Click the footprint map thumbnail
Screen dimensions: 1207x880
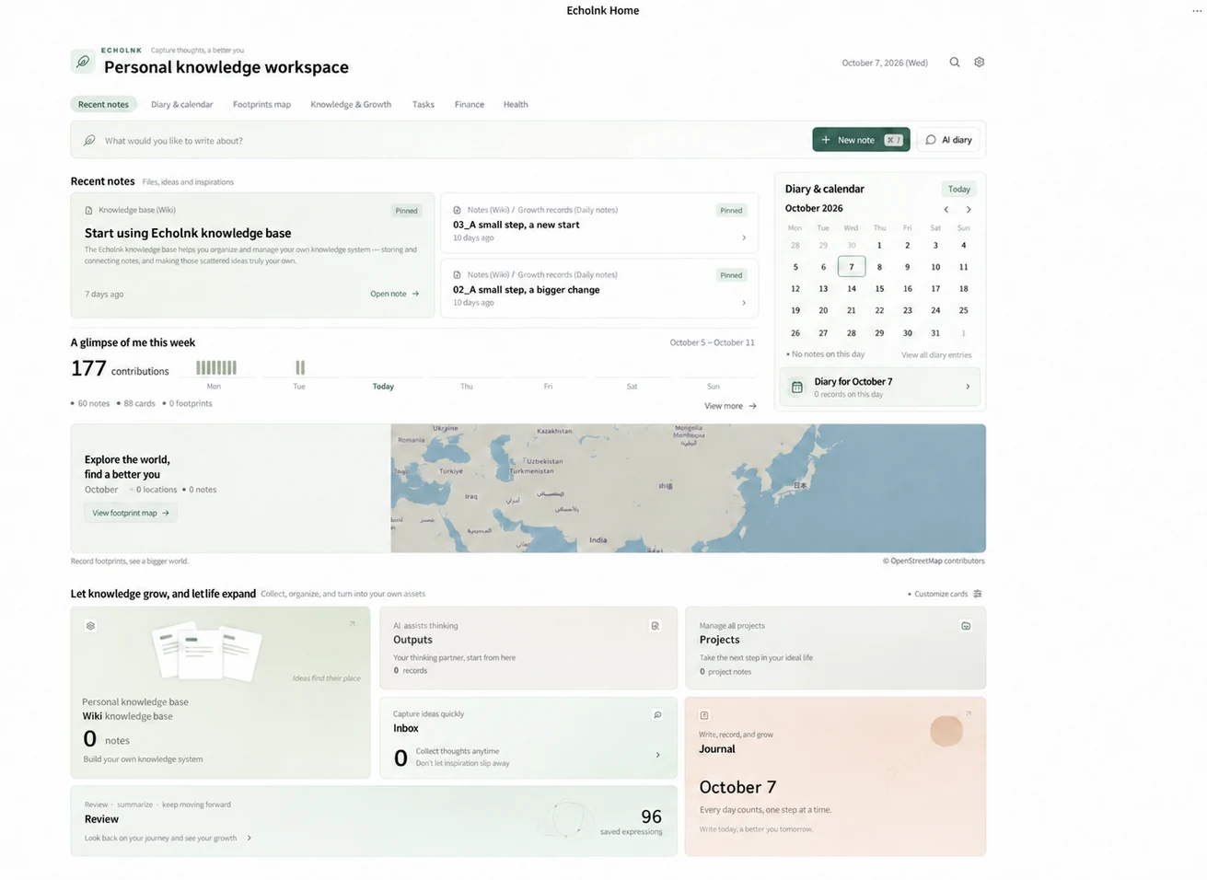coord(688,488)
